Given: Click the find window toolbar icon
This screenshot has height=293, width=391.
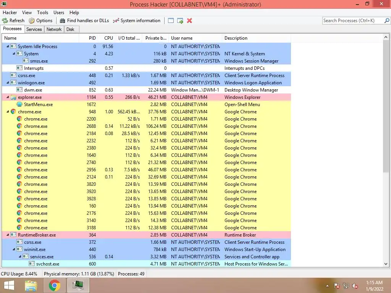Looking at the screenshot, I should click(x=171, y=21).
